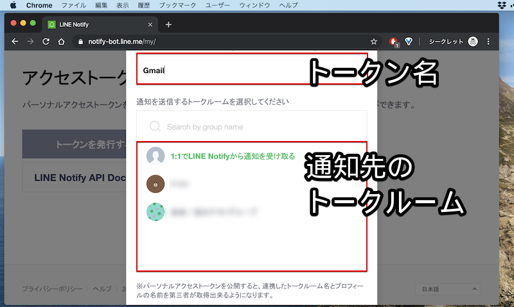Click the ヘルプ link in the footer
The height and width of the screenshot is (307, 514).
pos(102,289)
